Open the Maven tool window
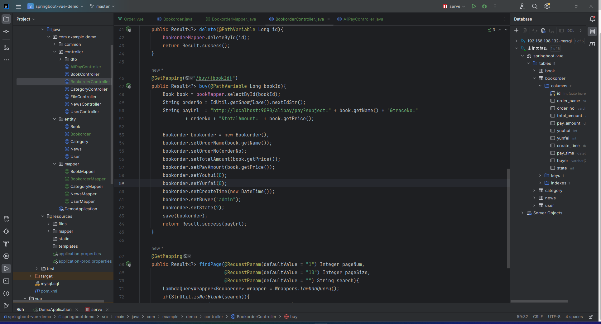 click(592, 44)
